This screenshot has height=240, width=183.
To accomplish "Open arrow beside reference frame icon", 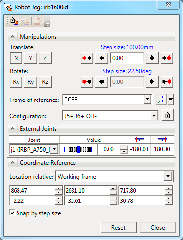I will coord(171,100).
